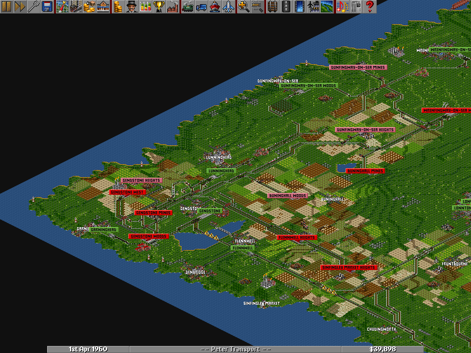Open waterways construction toolbar
This screenshot has height=353, width=471.
pos(300,6)
